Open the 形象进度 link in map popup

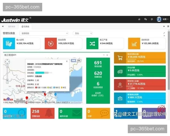pyautogui.click(x=38, y=76)
